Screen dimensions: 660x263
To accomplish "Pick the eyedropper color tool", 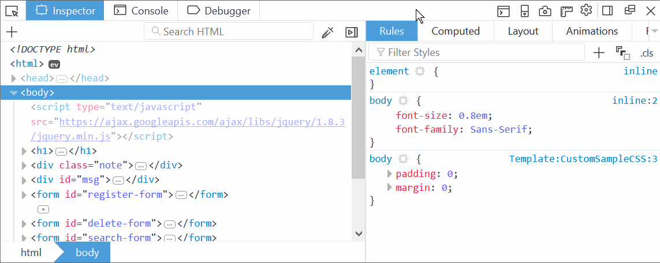I will [328, 32].
